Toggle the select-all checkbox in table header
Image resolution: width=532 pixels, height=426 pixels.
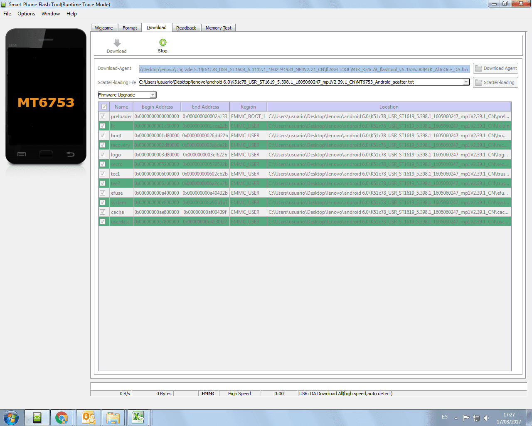tap(104, 107)
